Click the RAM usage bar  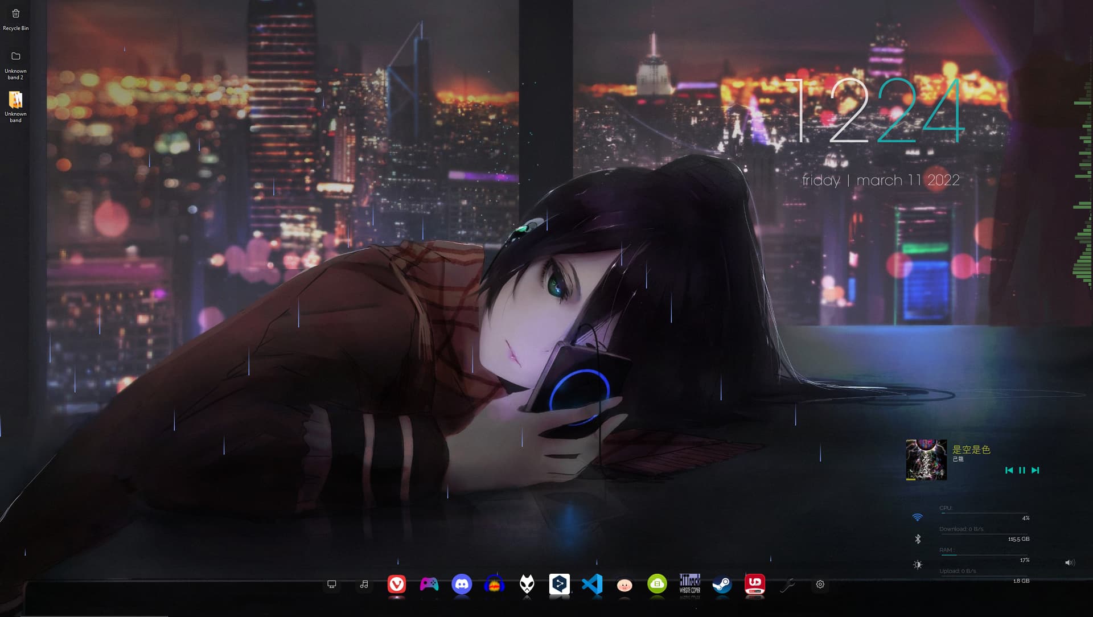coord(984,555)
